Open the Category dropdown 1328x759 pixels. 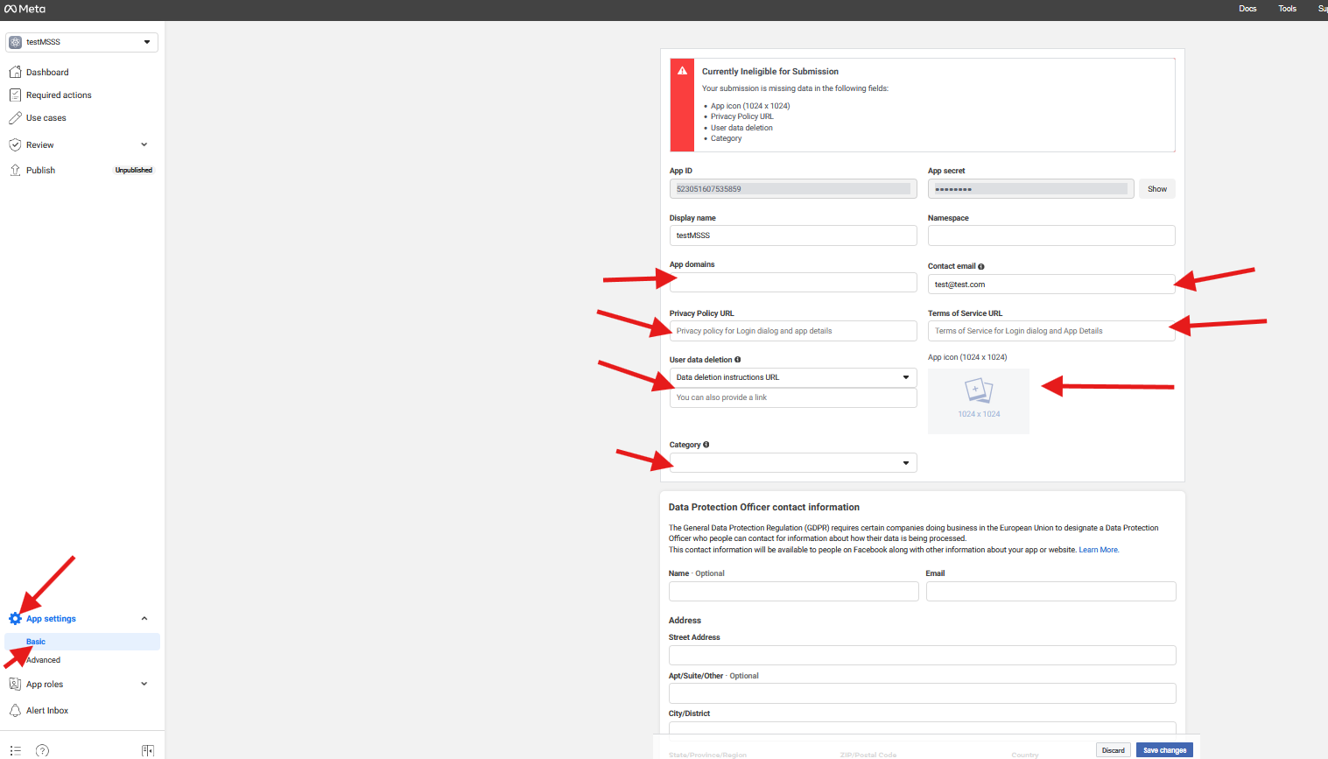click(793, 463)
